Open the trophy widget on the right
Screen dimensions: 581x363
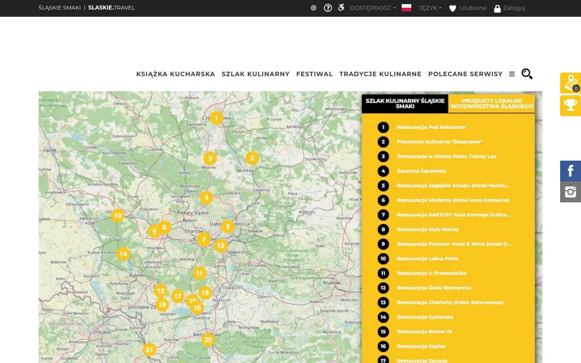pos(571,106)
